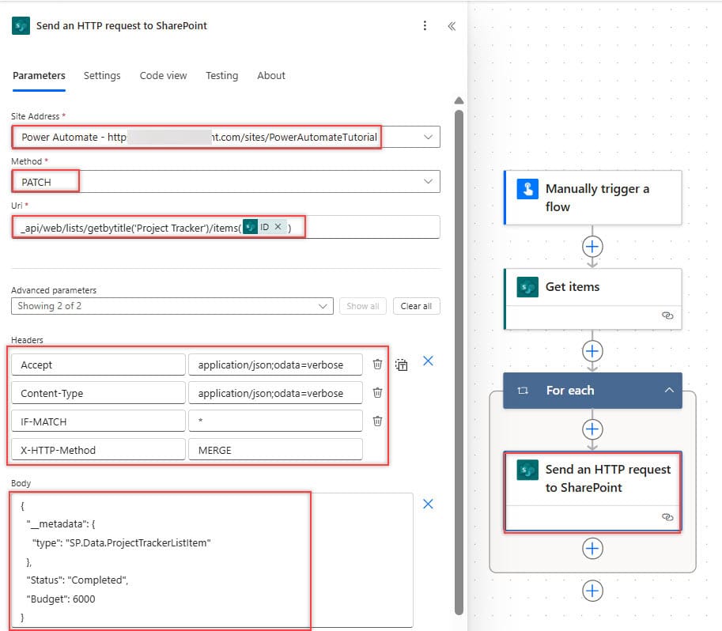The width and height of the screenshot is (722, 631).
Task: Click the X-HTTP-Method key field
Action: point(99,450)
